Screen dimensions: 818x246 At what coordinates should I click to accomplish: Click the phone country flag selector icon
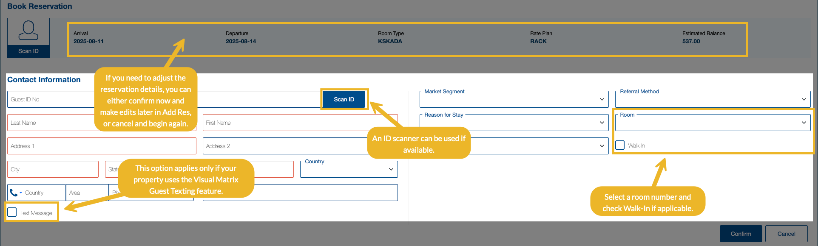click(16, 193)
